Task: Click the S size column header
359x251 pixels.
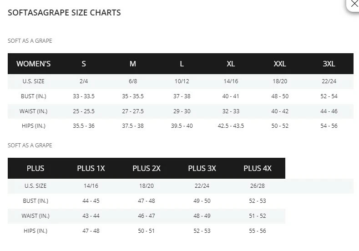Action: click(x=84, y=64)
